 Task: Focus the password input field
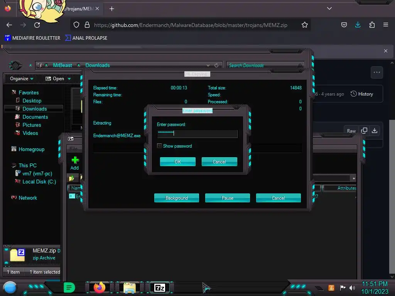(197, 134)
